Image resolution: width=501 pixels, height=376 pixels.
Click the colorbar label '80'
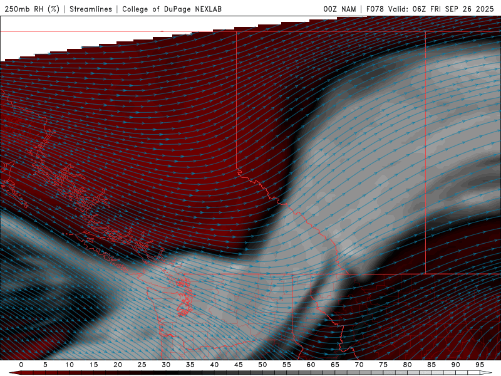point(407,365)
